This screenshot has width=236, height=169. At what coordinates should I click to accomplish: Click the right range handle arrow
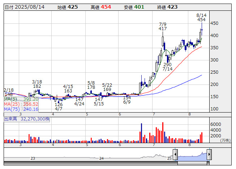pyautogui.click(x=209, y=154)
